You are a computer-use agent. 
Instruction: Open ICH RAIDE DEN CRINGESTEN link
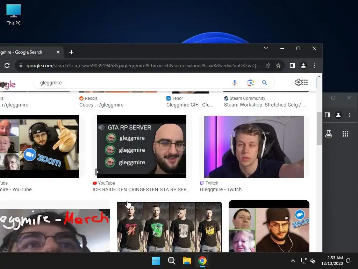141,189
